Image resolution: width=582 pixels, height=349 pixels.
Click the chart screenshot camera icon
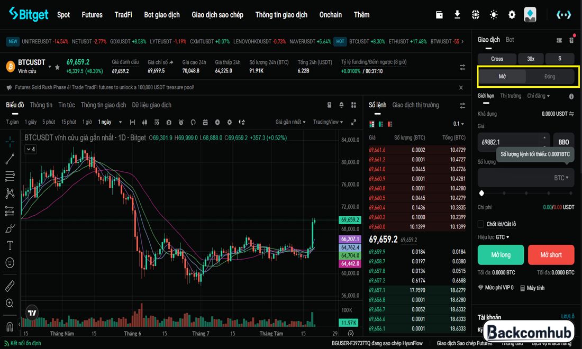coord(169,122)
